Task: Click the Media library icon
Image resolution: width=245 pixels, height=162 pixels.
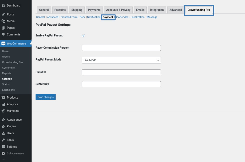Action: pyautogui.click(x=3, y=21)
